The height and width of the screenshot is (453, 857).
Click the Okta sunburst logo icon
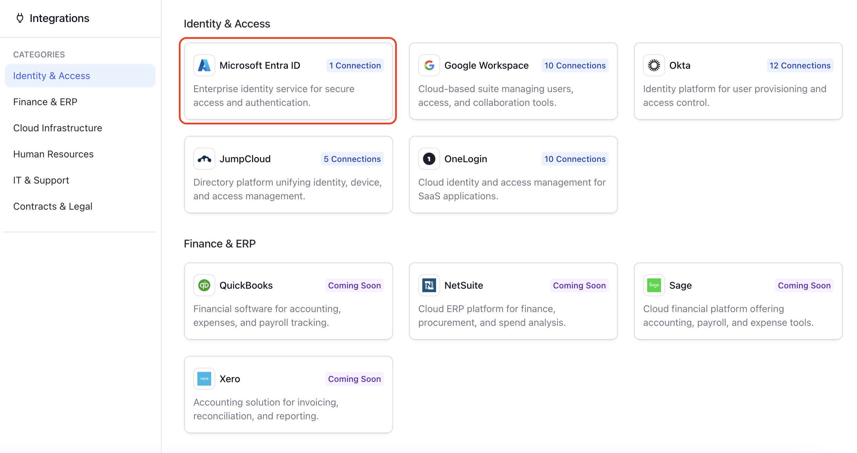point(654,65)
